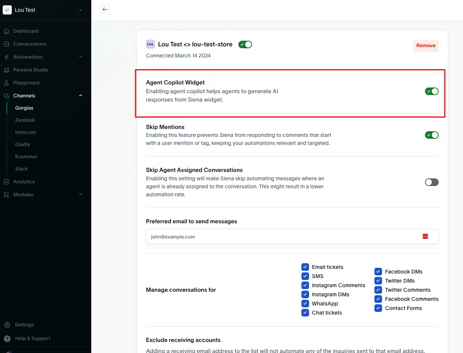Select Intercom channel
This screenshot has height=353, width=463.
pos(25,132)
